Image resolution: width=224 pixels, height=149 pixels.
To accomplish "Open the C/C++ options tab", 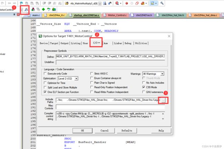I will (96, 43).
